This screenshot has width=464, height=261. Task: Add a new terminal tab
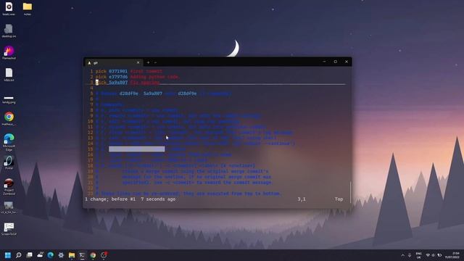coord(148,62)
